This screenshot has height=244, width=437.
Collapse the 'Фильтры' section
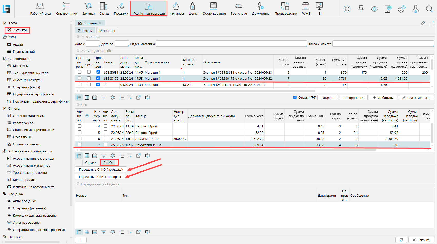tap(78, 37)
